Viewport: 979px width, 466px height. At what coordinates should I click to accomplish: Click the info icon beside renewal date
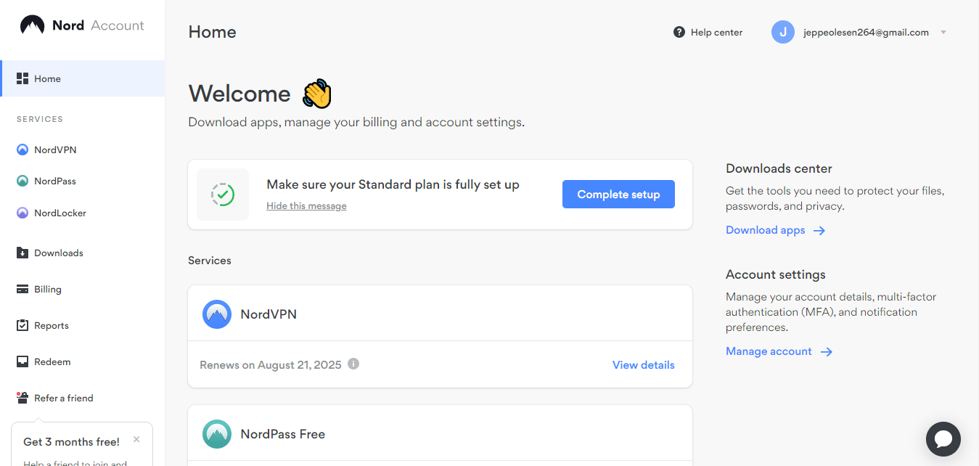(x=353, y=364)
